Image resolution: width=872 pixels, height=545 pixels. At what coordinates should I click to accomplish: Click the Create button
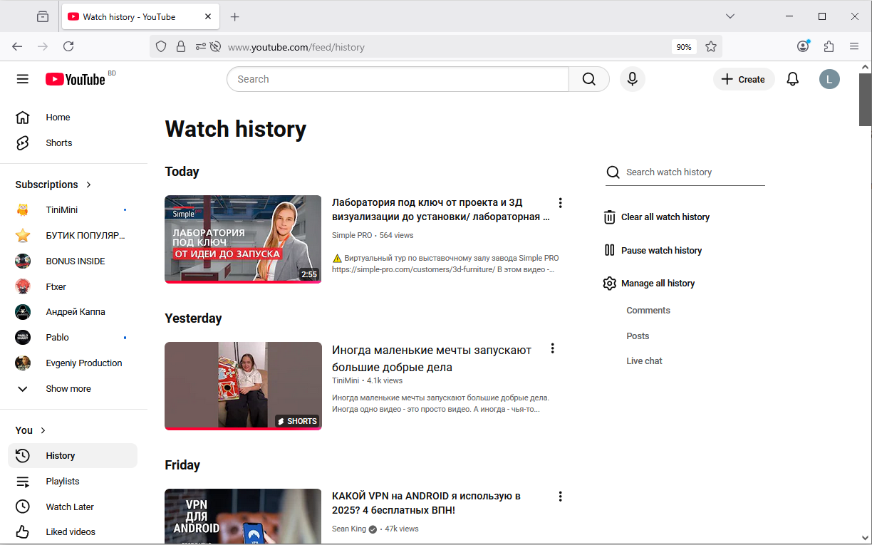[744, 79]
